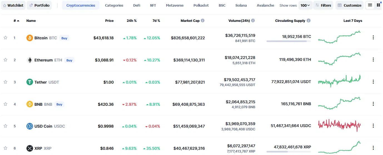Image resolution: width=383 pixels, height=155 pixels.
Task: Click Circulating Supply info icon
Action: point(309,20)
